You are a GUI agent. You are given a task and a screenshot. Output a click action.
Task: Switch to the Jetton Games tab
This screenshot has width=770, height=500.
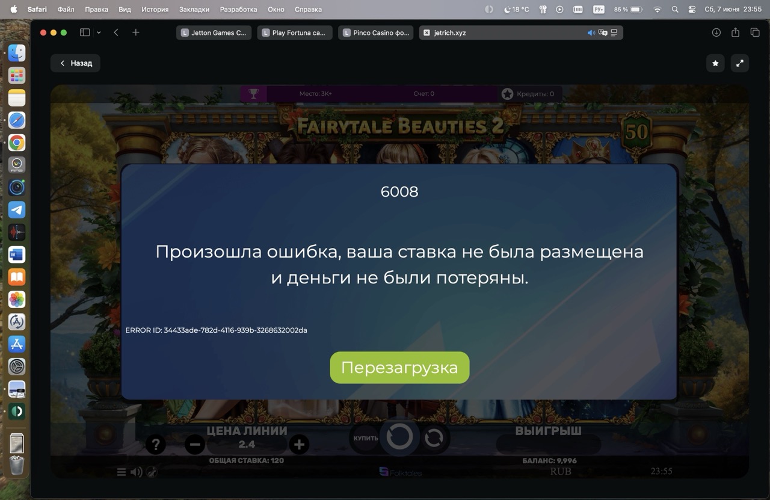pos(214,33)
